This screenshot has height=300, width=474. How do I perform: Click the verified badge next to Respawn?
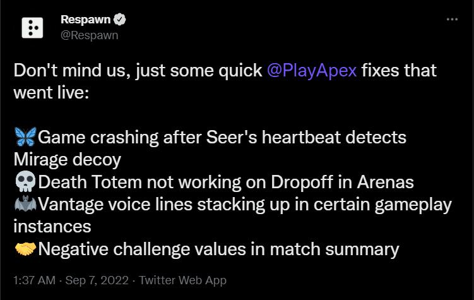pos(120,20)
